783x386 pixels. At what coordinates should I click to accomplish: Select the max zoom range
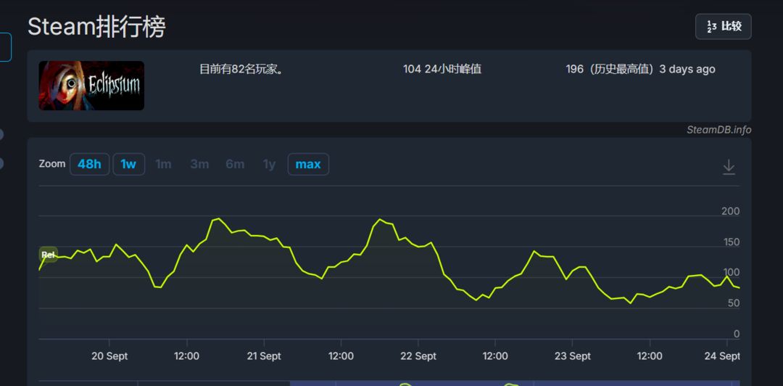(x=308, y=164)
